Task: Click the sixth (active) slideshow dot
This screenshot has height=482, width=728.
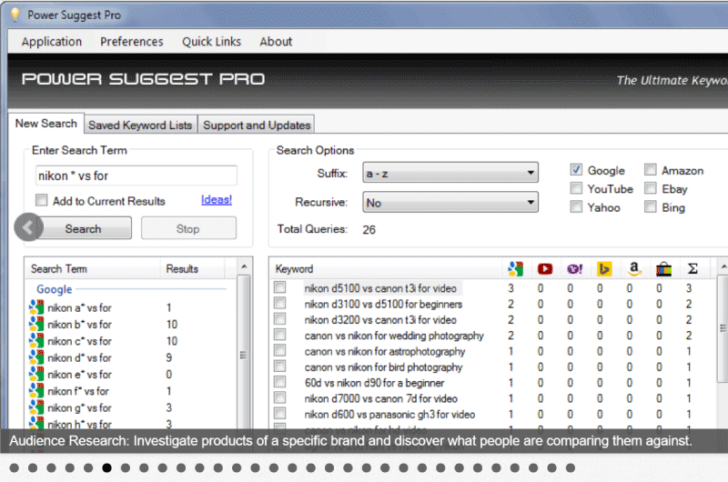Action: (x=106, y=467)
